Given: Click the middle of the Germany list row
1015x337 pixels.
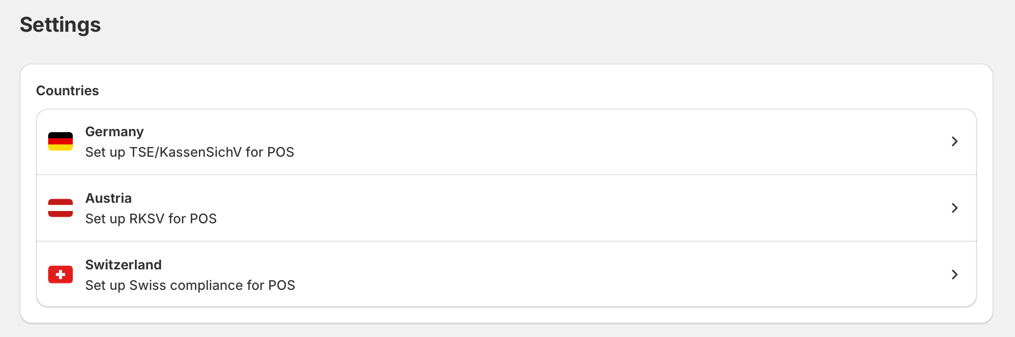Looking at the screenshot, I should 506,142.
